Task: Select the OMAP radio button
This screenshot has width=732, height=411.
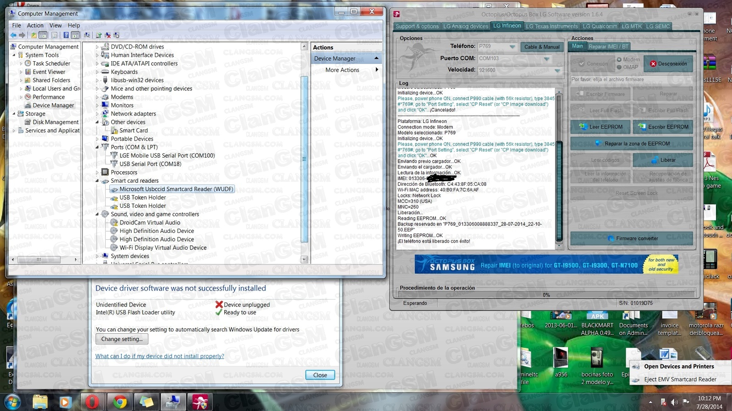Action: [x=619, y=67]
